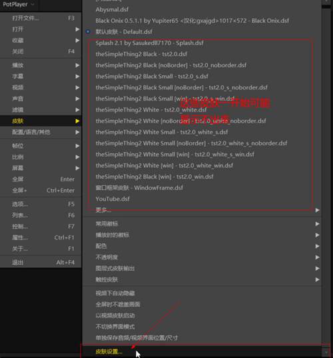Image resolution: width=333 pixels, height=358 pixels.
Task: Select Black Onix 0.5.1.1 skin
Action: (x=202, y=21)
